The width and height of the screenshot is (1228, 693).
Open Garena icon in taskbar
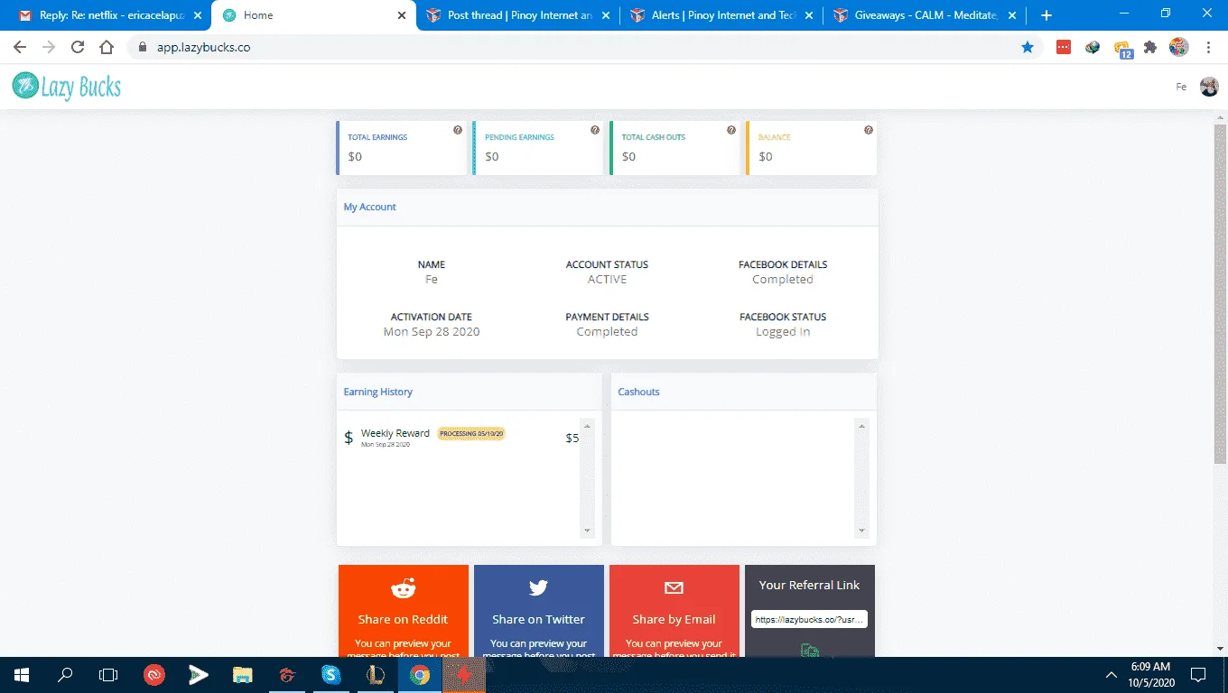tap(287, 674)
